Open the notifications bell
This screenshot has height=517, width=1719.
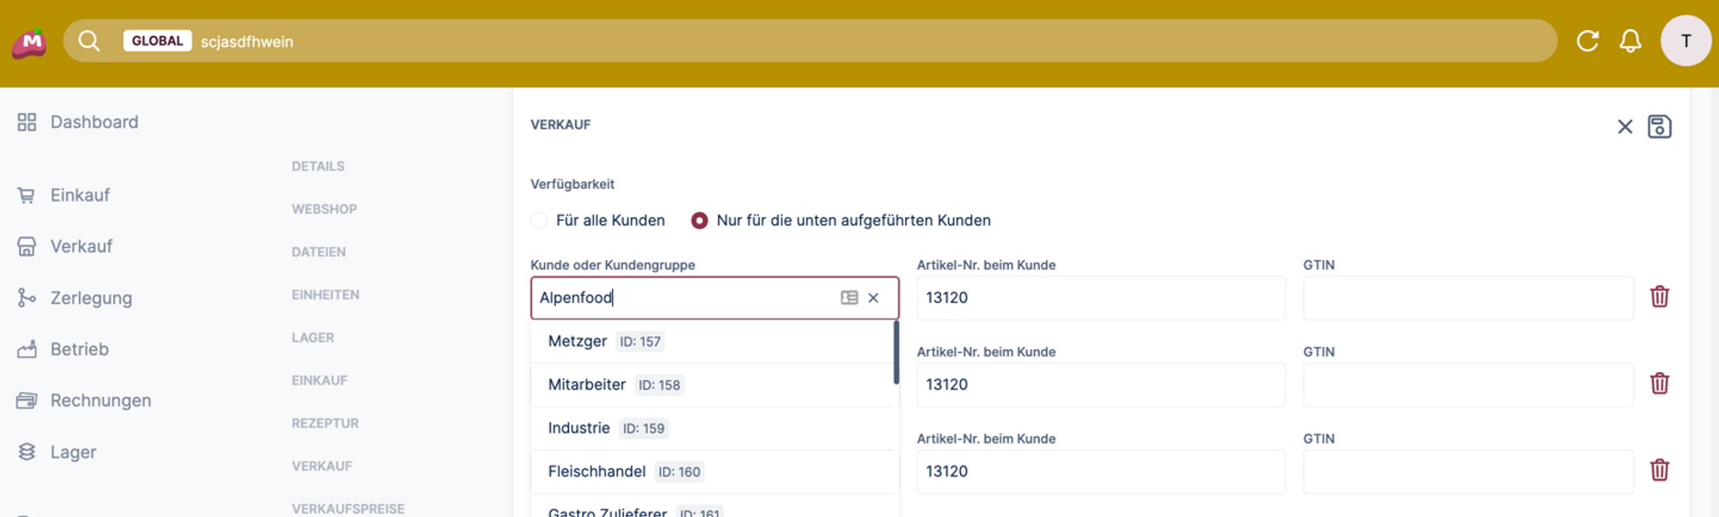1630,41
